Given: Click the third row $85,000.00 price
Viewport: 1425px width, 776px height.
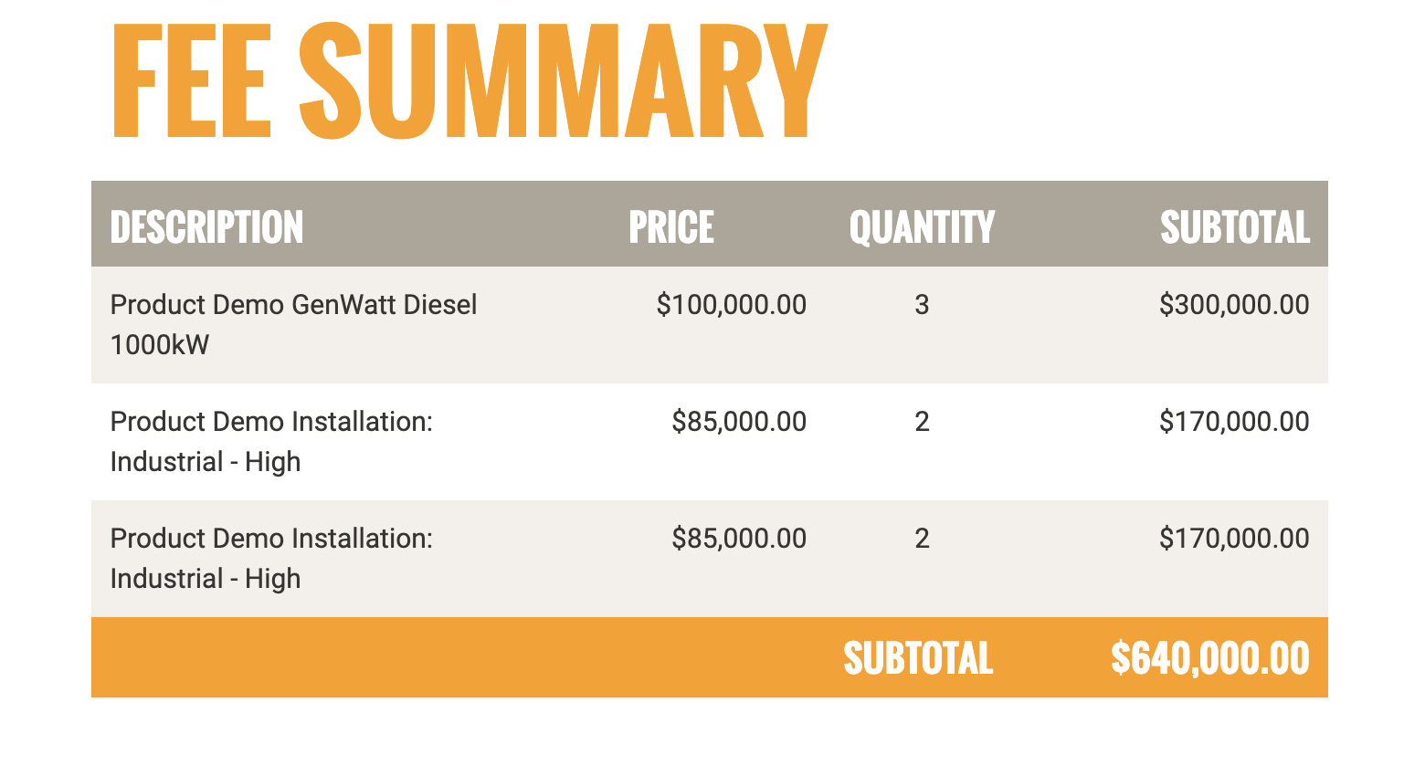Looking at the screenshot, I should click(739, 538).
